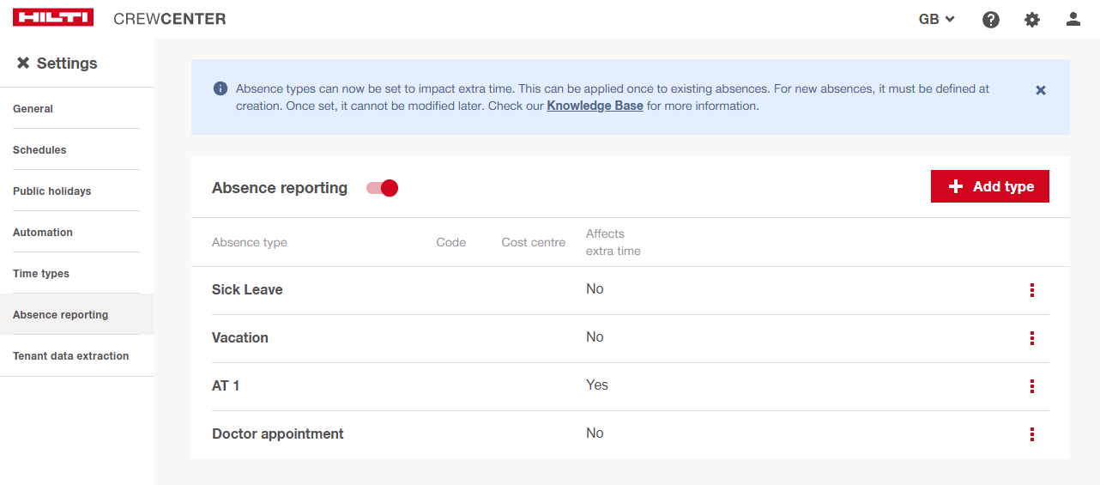1100x485 pixels.
Task: Dismiss the blue info banner
Action: pyautogui.click(x=1040, y=90)
